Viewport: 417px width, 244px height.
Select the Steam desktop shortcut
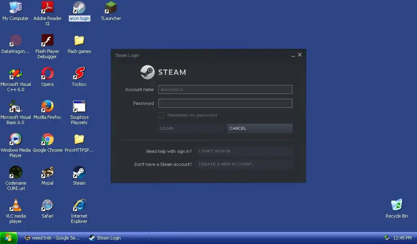point(79,172)
